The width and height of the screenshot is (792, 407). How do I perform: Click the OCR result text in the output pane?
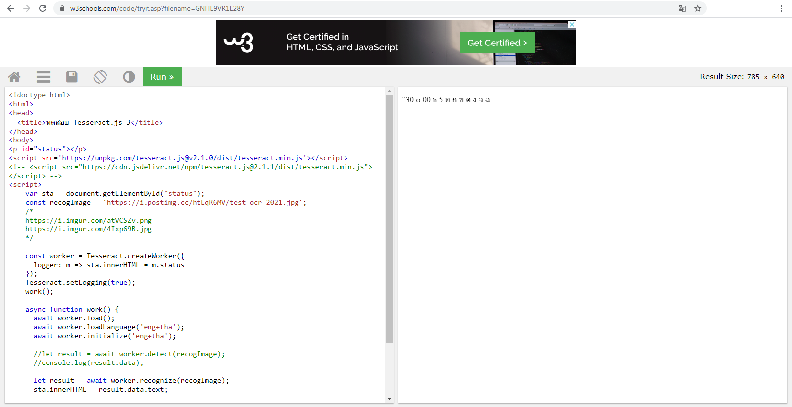pyautogui.click(x=446, y=100)
